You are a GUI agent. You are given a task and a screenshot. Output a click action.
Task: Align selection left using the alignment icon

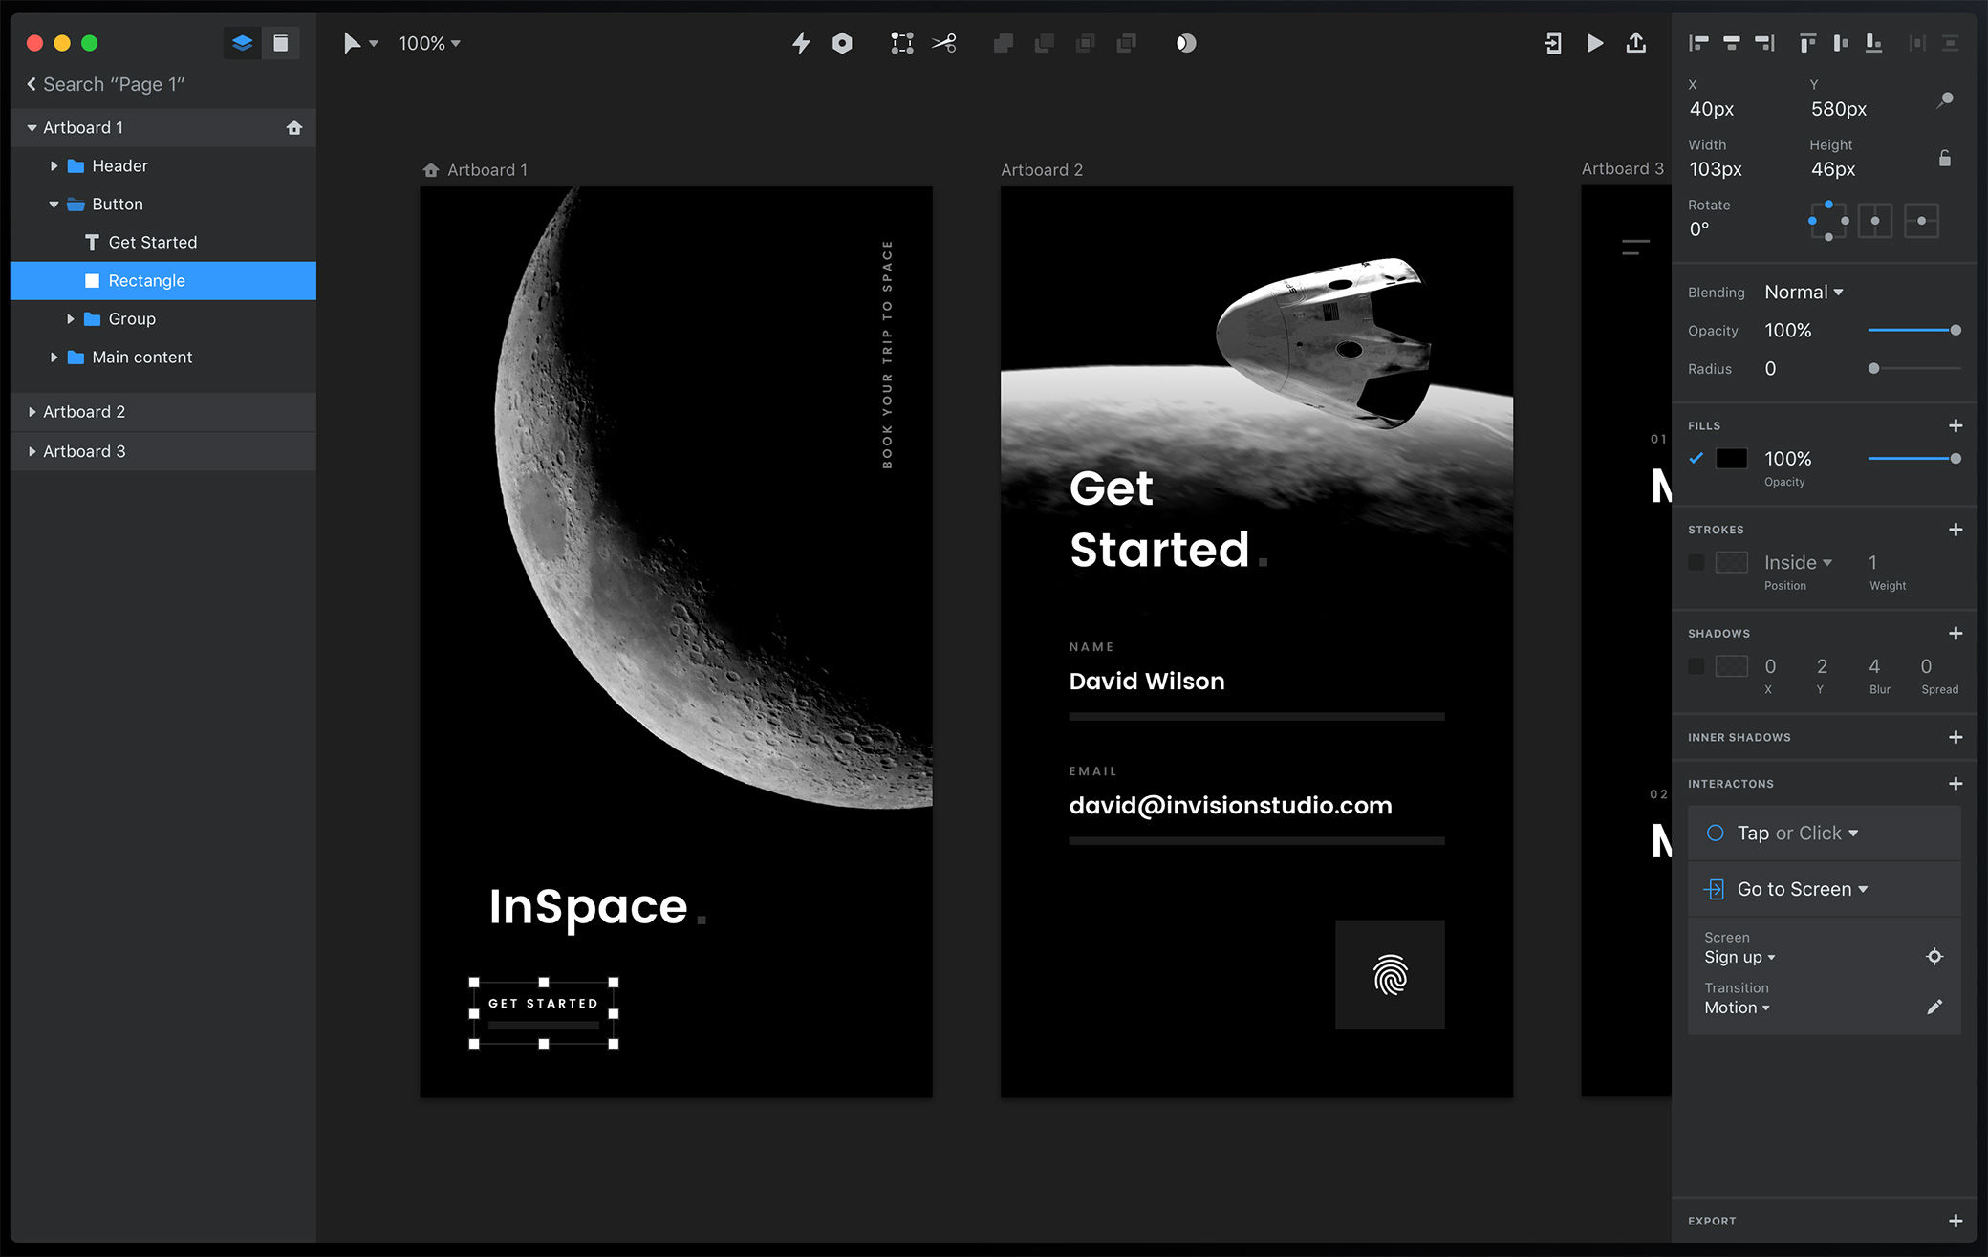pos(1698,43)
